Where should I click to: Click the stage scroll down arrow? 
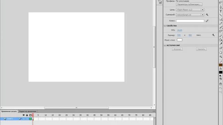pyautogui.click(x=154, y=105)
